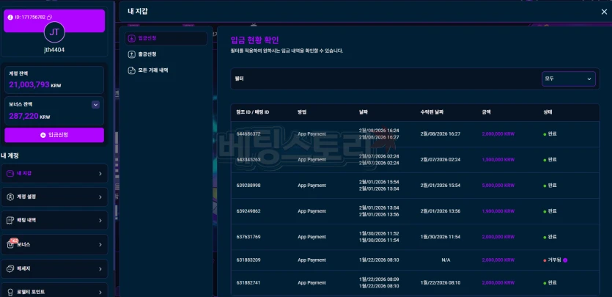Select reference ID 631882741

tap(248, 282)
